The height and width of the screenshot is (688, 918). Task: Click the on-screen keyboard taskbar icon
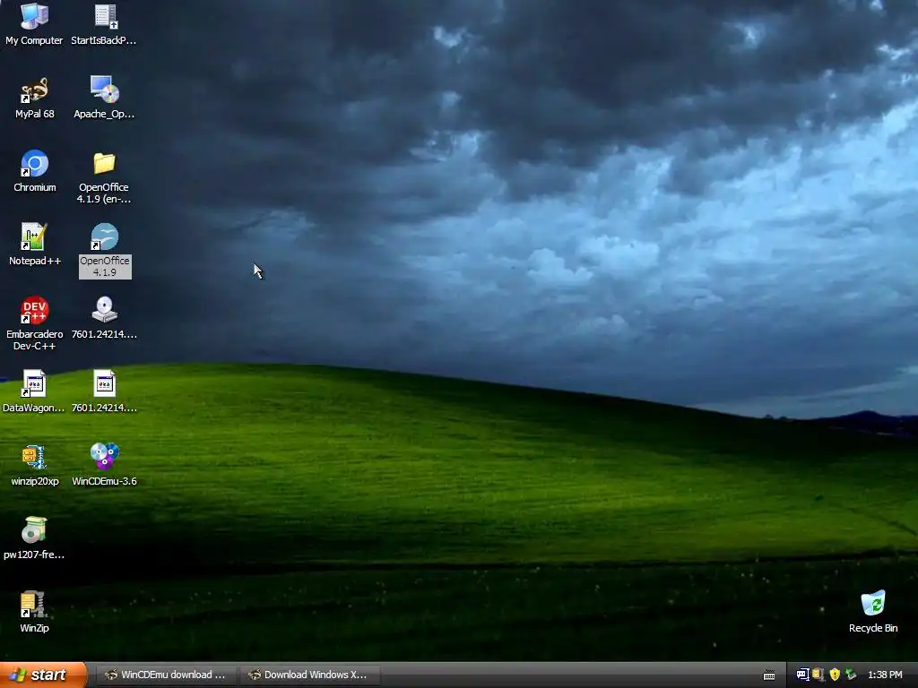tap(769, 675)
